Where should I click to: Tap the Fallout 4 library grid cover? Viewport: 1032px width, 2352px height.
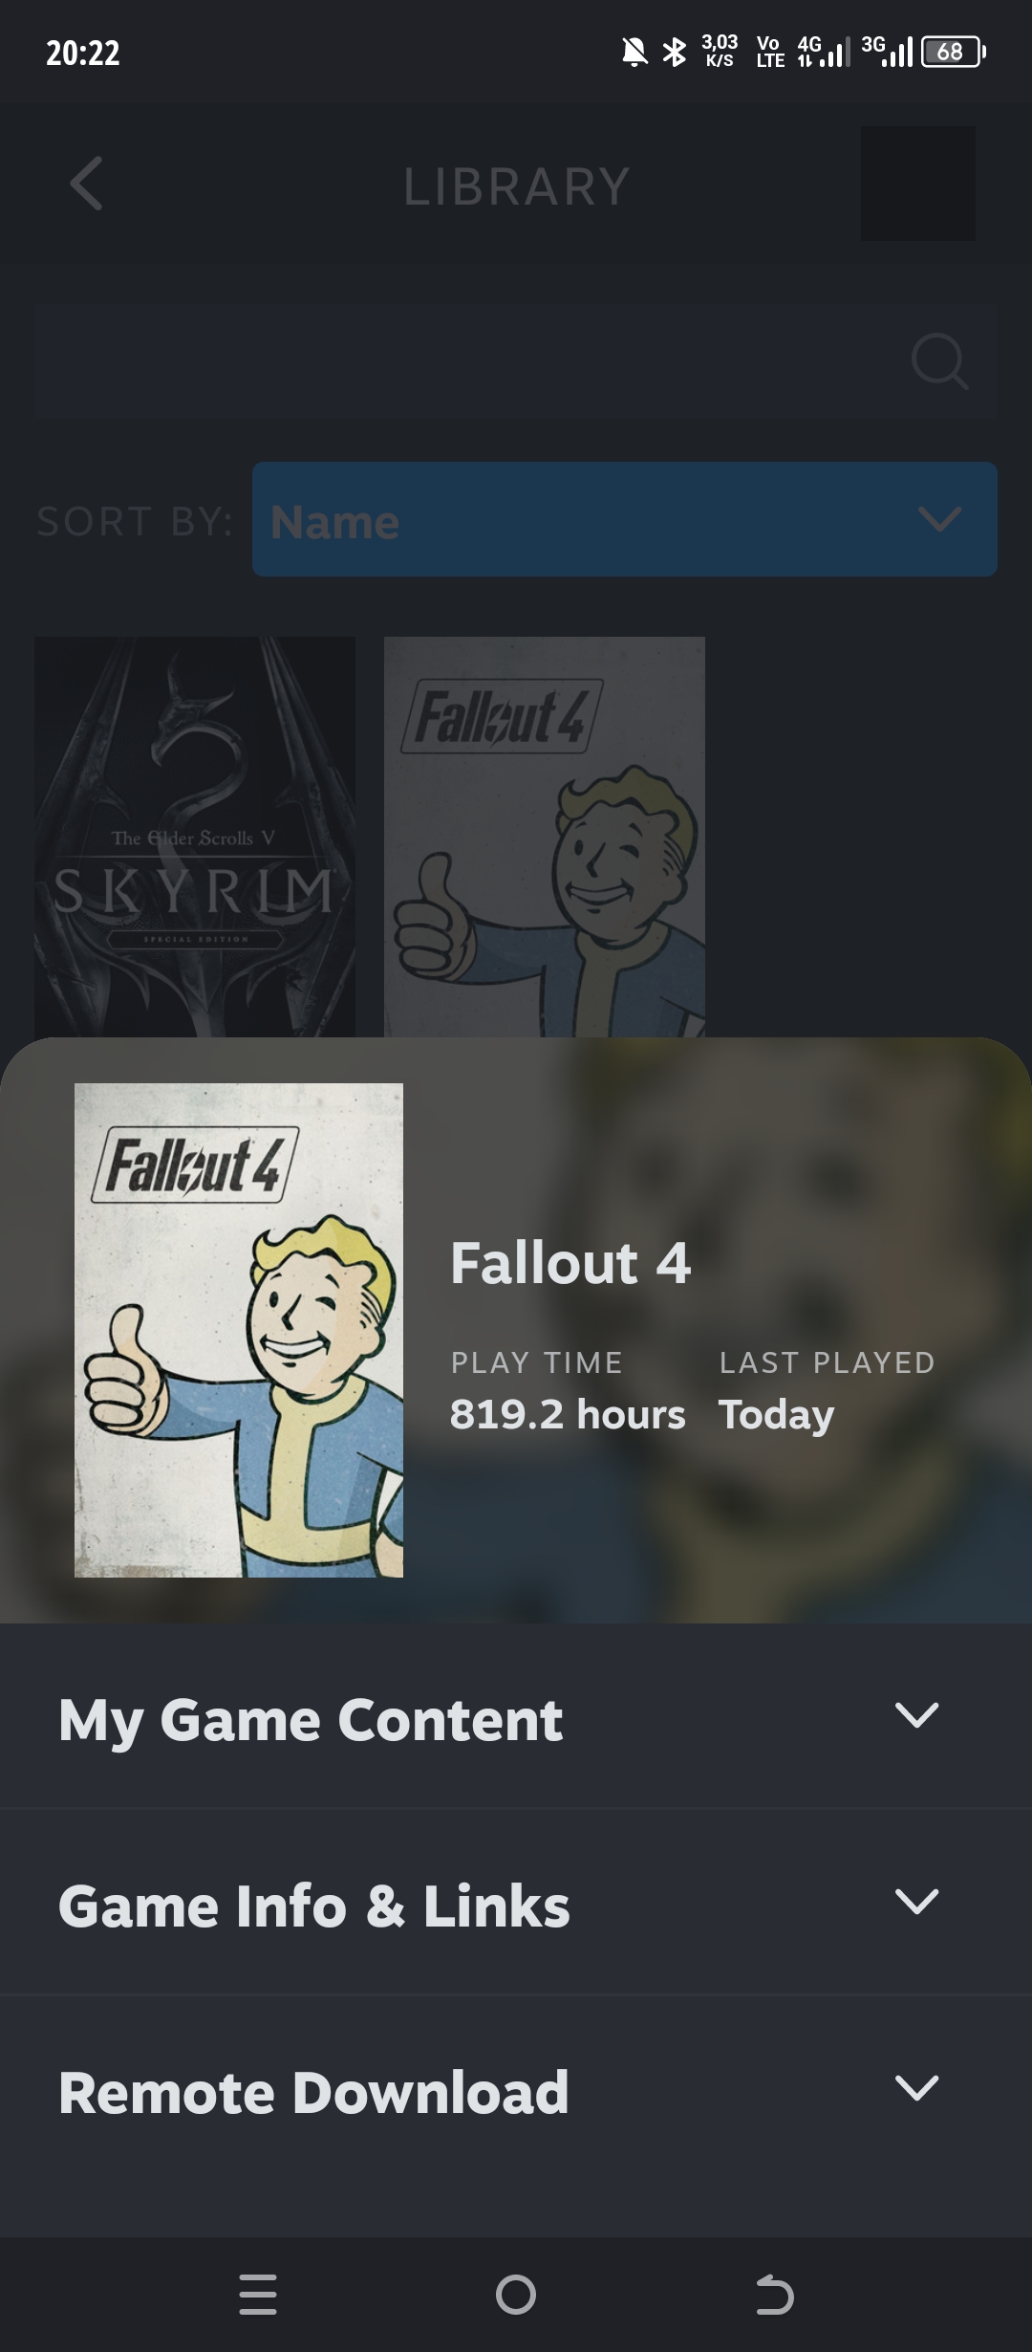pyautogui.click(x=545, y=838)
